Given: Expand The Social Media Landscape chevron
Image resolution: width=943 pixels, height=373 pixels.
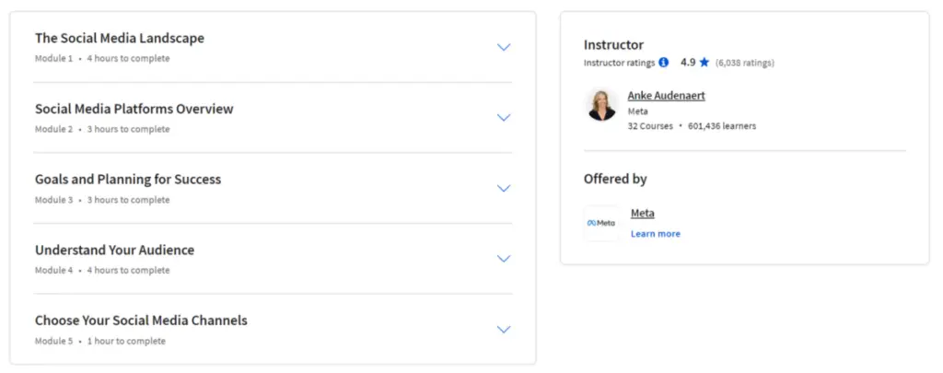Looking at the screenshot, I should 503,47.
